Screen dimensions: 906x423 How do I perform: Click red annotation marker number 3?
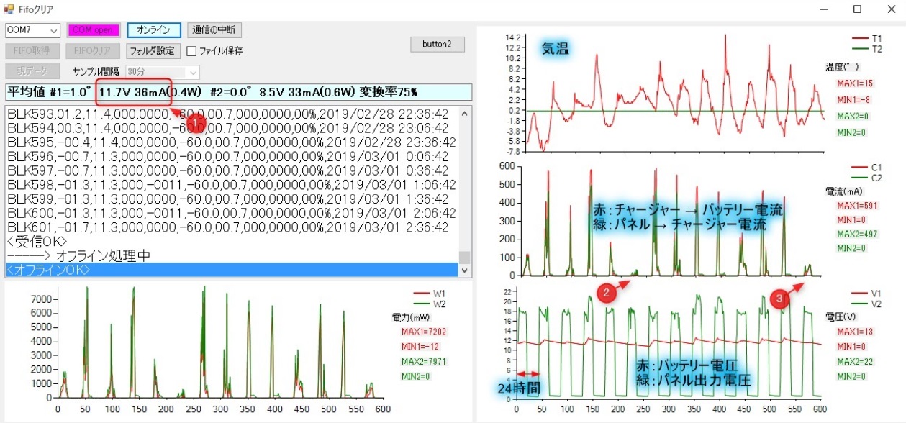click(778, 299)
